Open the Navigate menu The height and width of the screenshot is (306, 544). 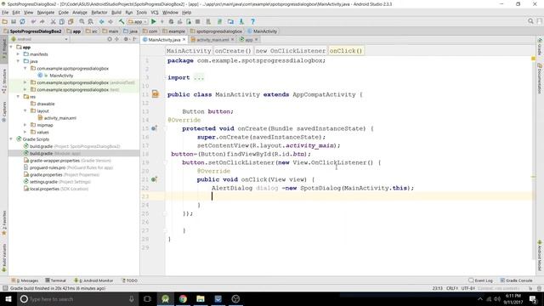46,13
